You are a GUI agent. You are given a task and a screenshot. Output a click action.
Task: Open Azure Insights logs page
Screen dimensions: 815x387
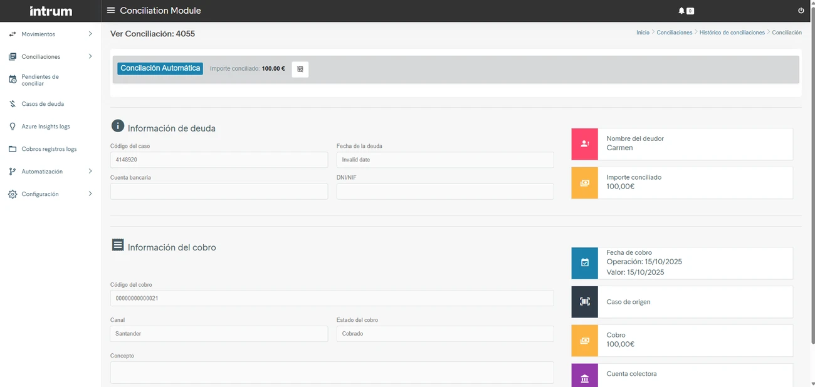[x=45, y=126]
